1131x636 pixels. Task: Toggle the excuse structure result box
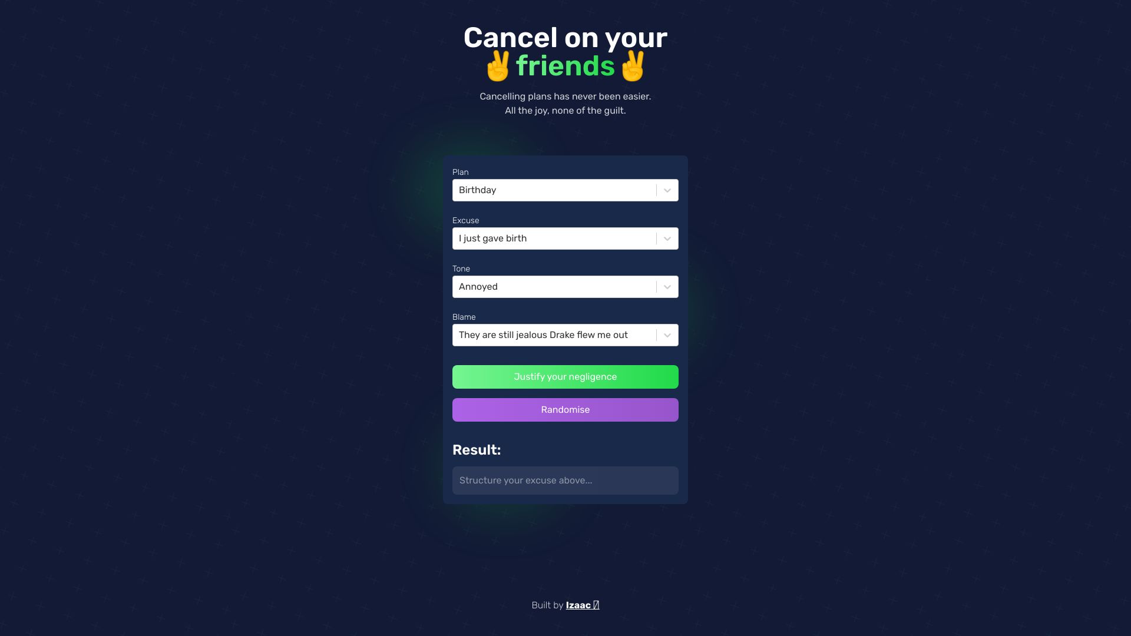565,480
